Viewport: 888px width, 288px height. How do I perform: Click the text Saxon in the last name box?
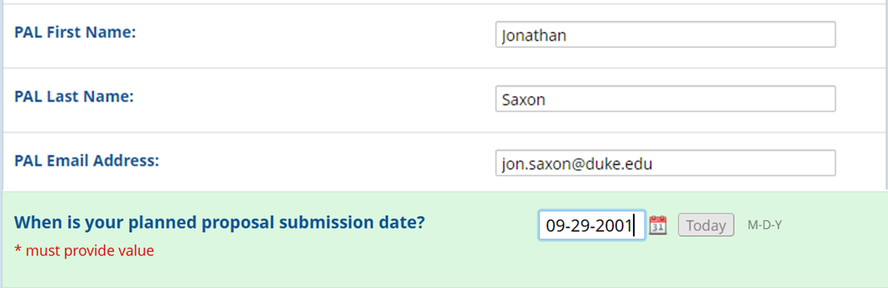[x=523, y=100]
